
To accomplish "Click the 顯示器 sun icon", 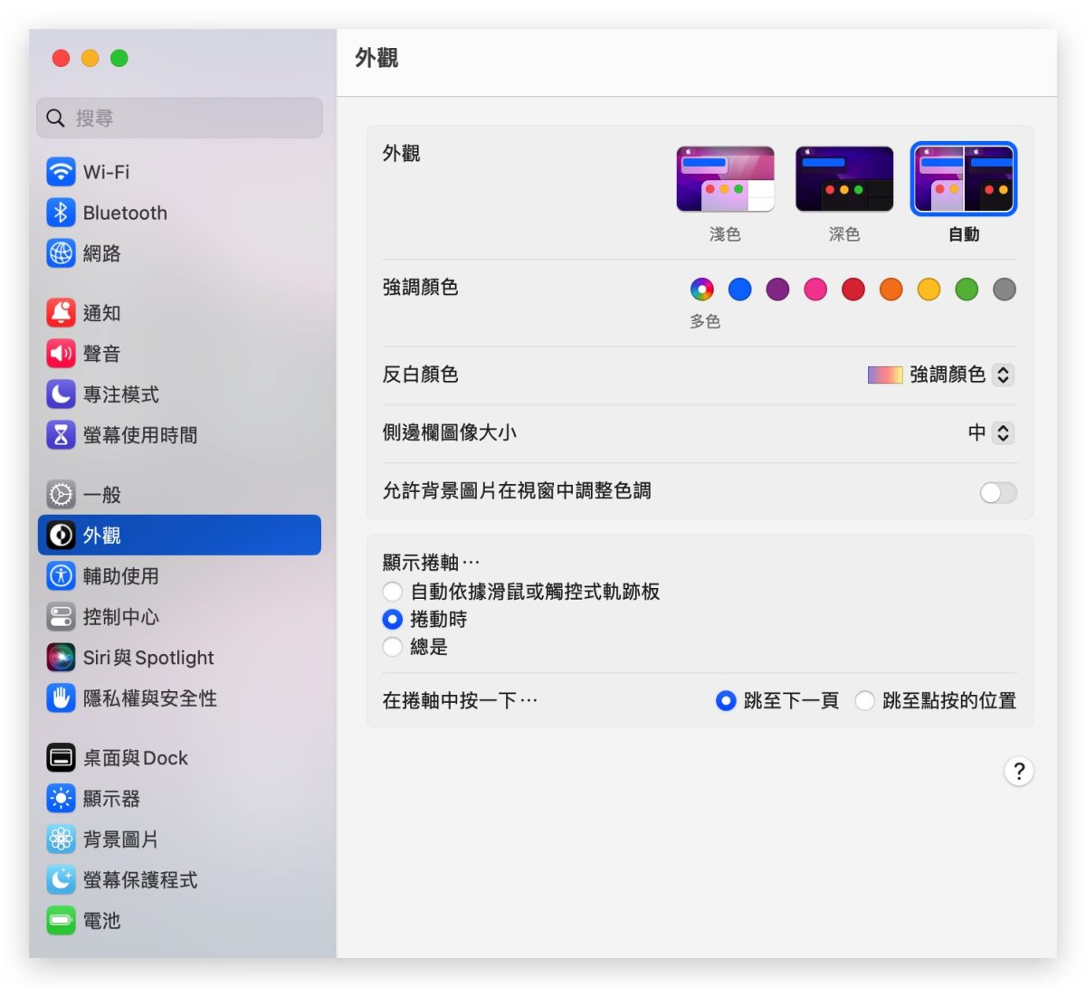I will (x=61, y=799).
